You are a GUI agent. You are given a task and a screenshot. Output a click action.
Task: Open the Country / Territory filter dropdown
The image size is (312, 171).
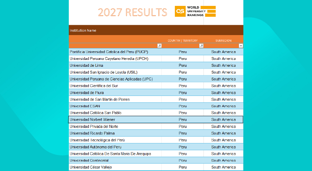point(201,46)
